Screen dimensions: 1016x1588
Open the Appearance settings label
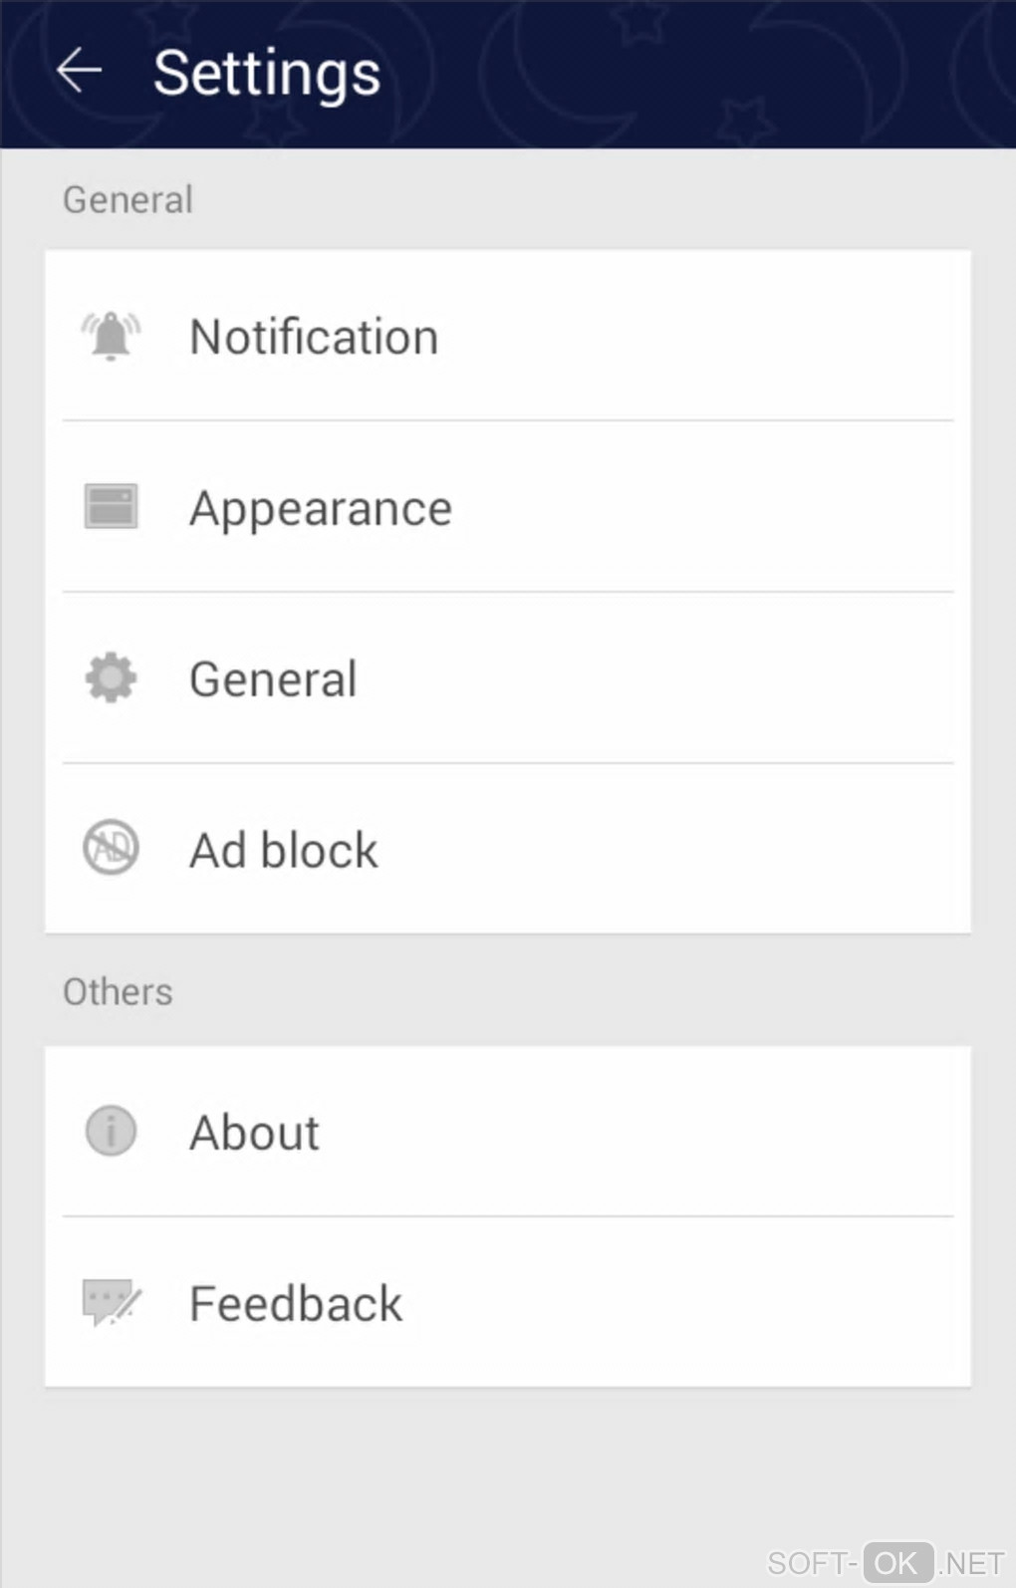click(321, 508)
